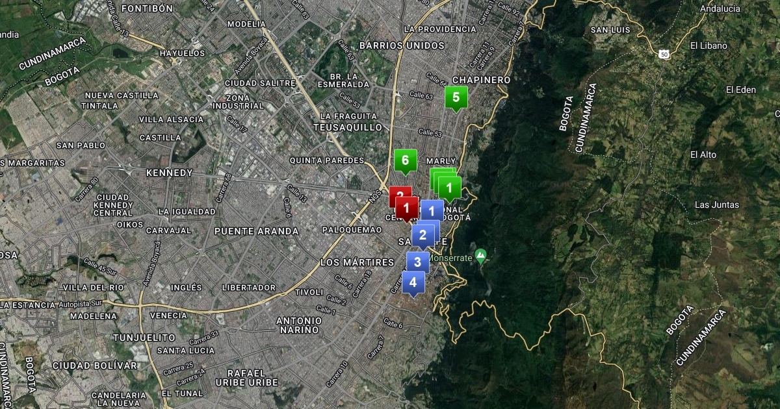Click the Monserrate mountain pin icon
The width and height of the screenshot is (780, 409).
coord(480,255)
